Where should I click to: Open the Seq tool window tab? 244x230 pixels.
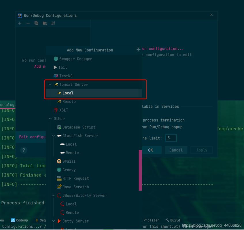click(x=41, y=220)
